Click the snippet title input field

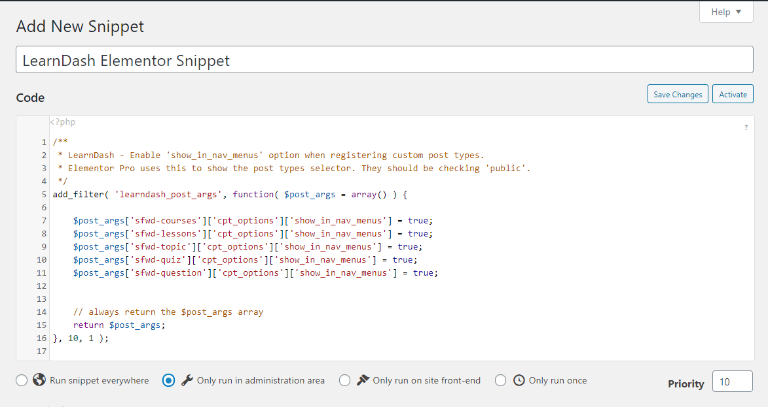point(384,59)
